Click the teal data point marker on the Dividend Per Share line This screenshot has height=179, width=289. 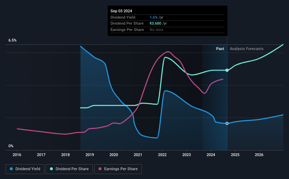click(227, 70)
